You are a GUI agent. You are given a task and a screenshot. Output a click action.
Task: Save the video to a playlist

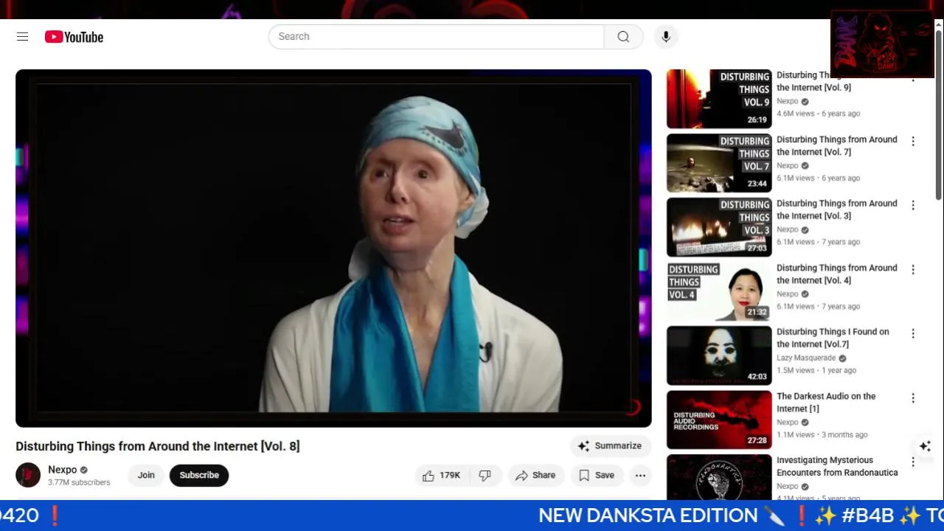[x=597, y=476]
